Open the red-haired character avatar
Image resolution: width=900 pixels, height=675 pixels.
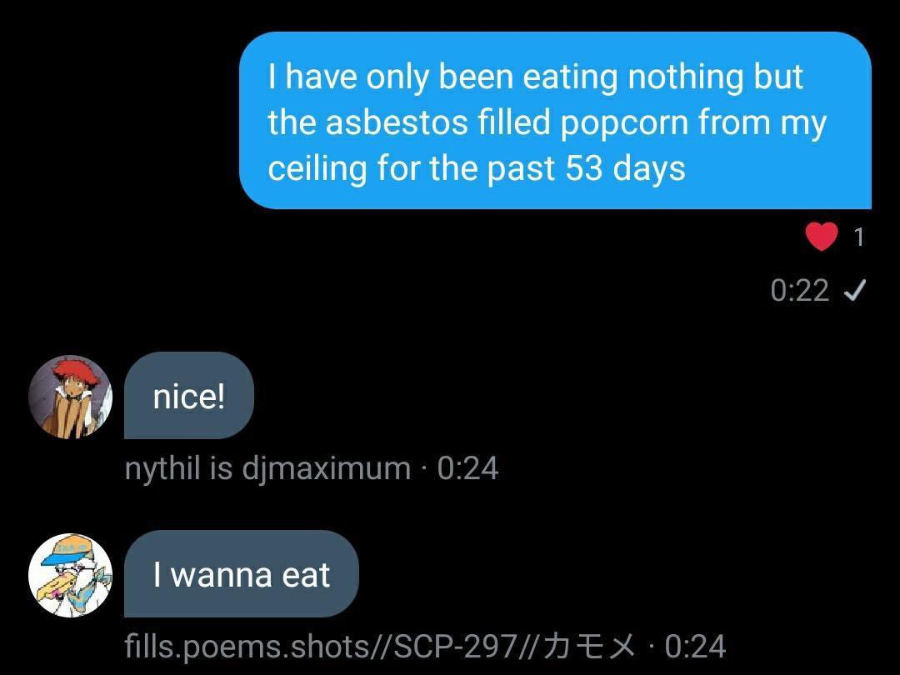71,397
